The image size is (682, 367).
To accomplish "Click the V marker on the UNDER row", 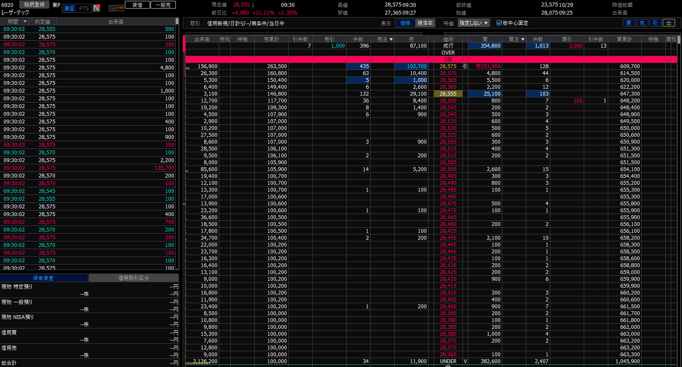I will coord(465,361).
